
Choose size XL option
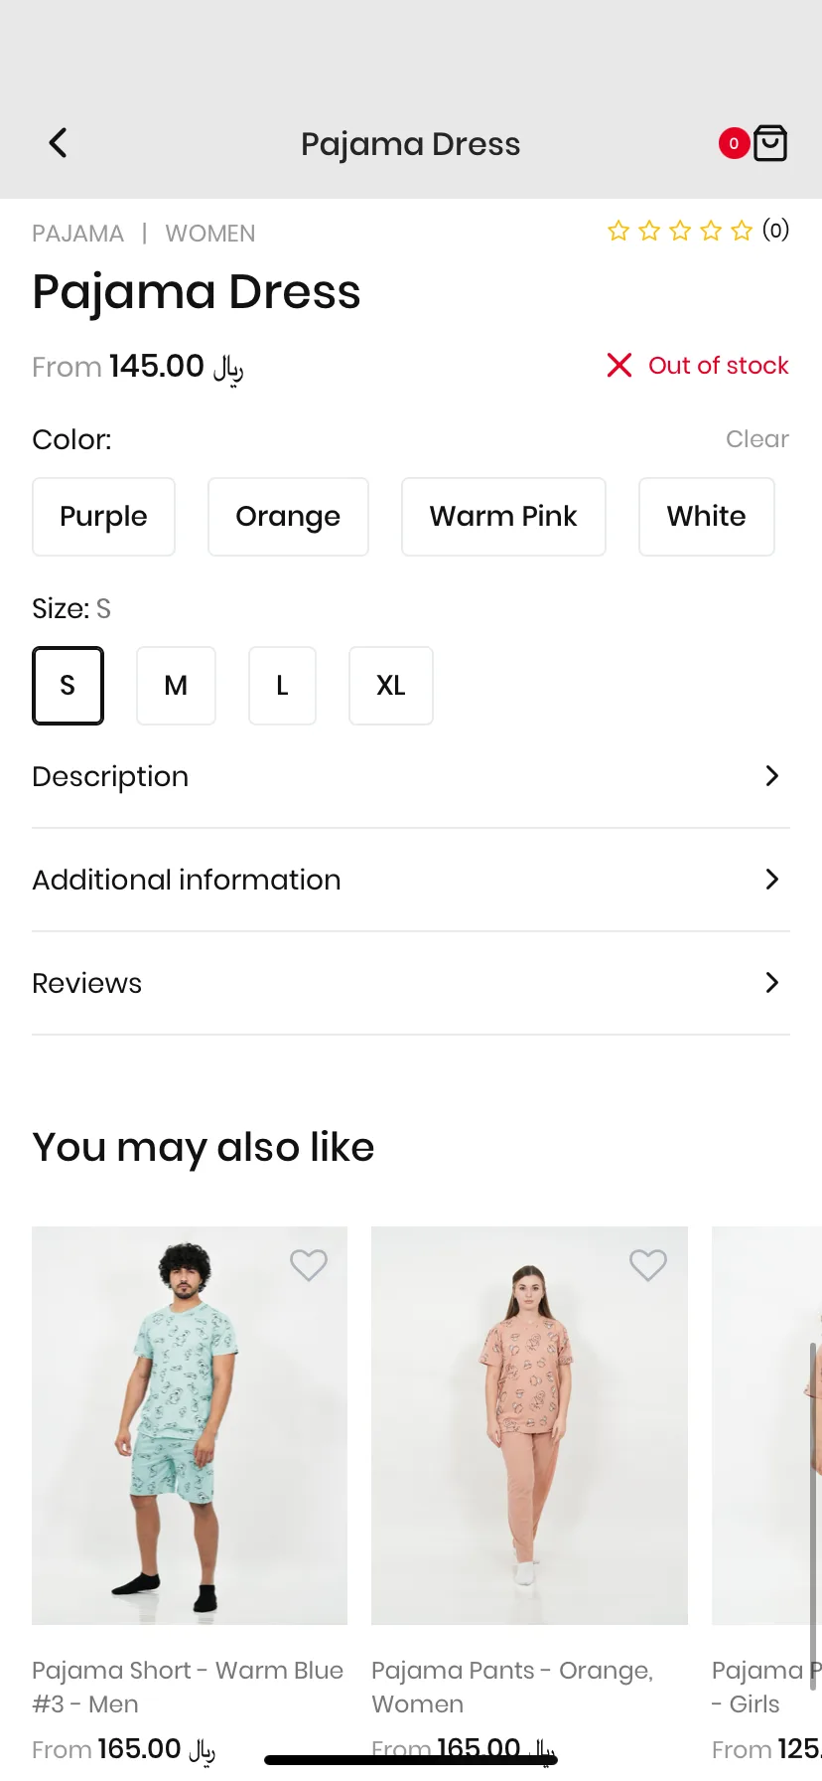click(x=391, y=686)
